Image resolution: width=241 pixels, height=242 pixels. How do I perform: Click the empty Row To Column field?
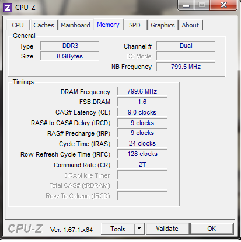point(142,196)
